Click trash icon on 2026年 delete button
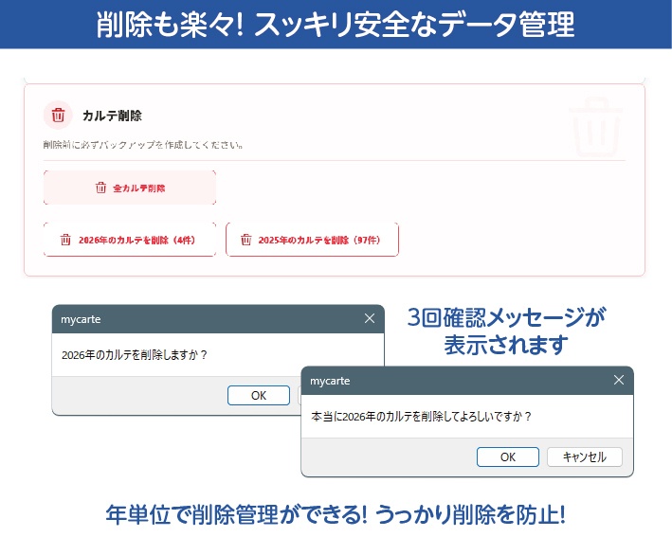672x537 pixels. [x=65, y=240]
